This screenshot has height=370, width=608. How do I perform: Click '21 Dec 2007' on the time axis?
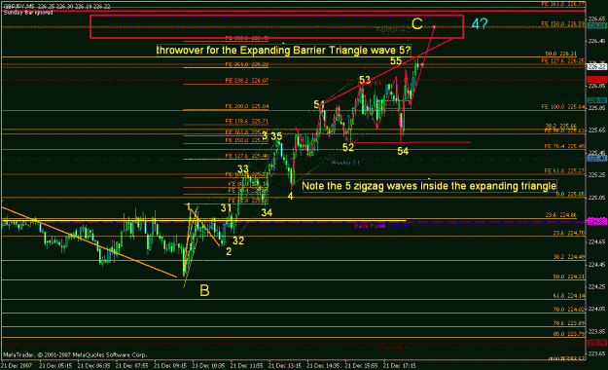tap(16, 366)
